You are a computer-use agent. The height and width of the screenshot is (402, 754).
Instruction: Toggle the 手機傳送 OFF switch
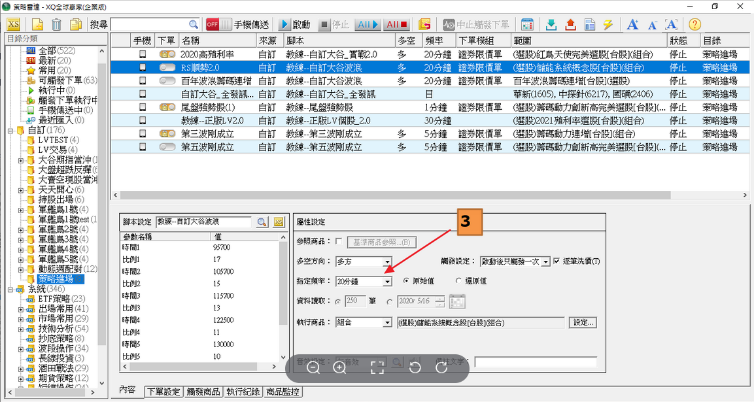coord(218,25)
